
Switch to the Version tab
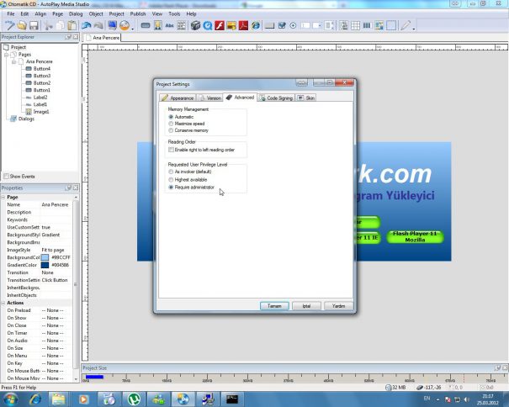click(x=210, y=98)
